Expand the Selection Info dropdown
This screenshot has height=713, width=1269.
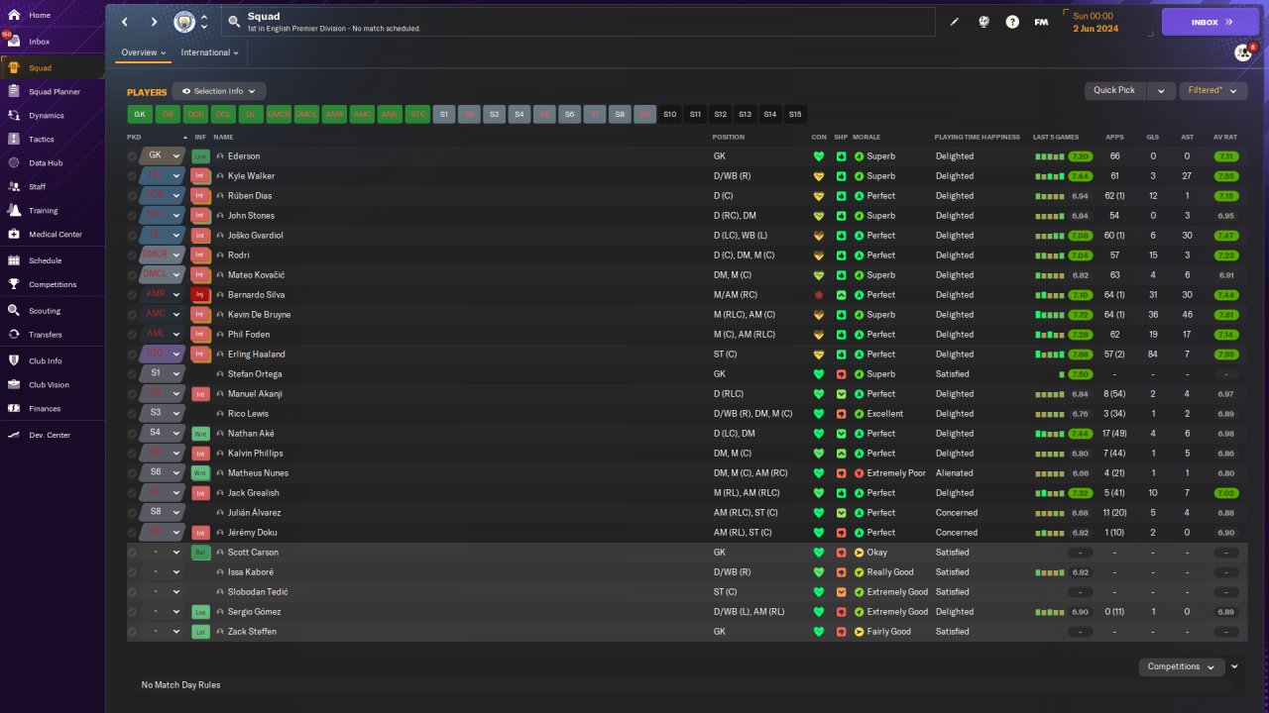tap(219, 91)
